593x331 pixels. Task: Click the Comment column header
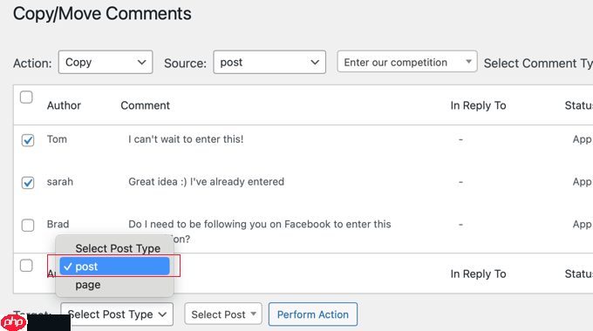pyautogui.click(x=146, y=105)
